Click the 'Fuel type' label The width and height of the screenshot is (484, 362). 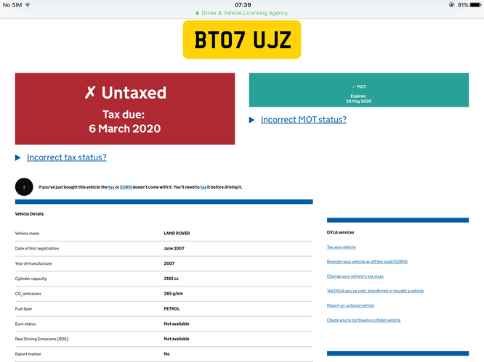point(23,309)
